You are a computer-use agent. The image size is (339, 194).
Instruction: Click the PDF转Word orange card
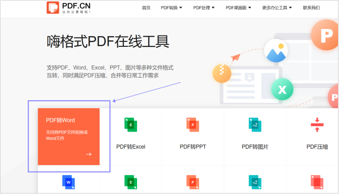pos(69,136)
